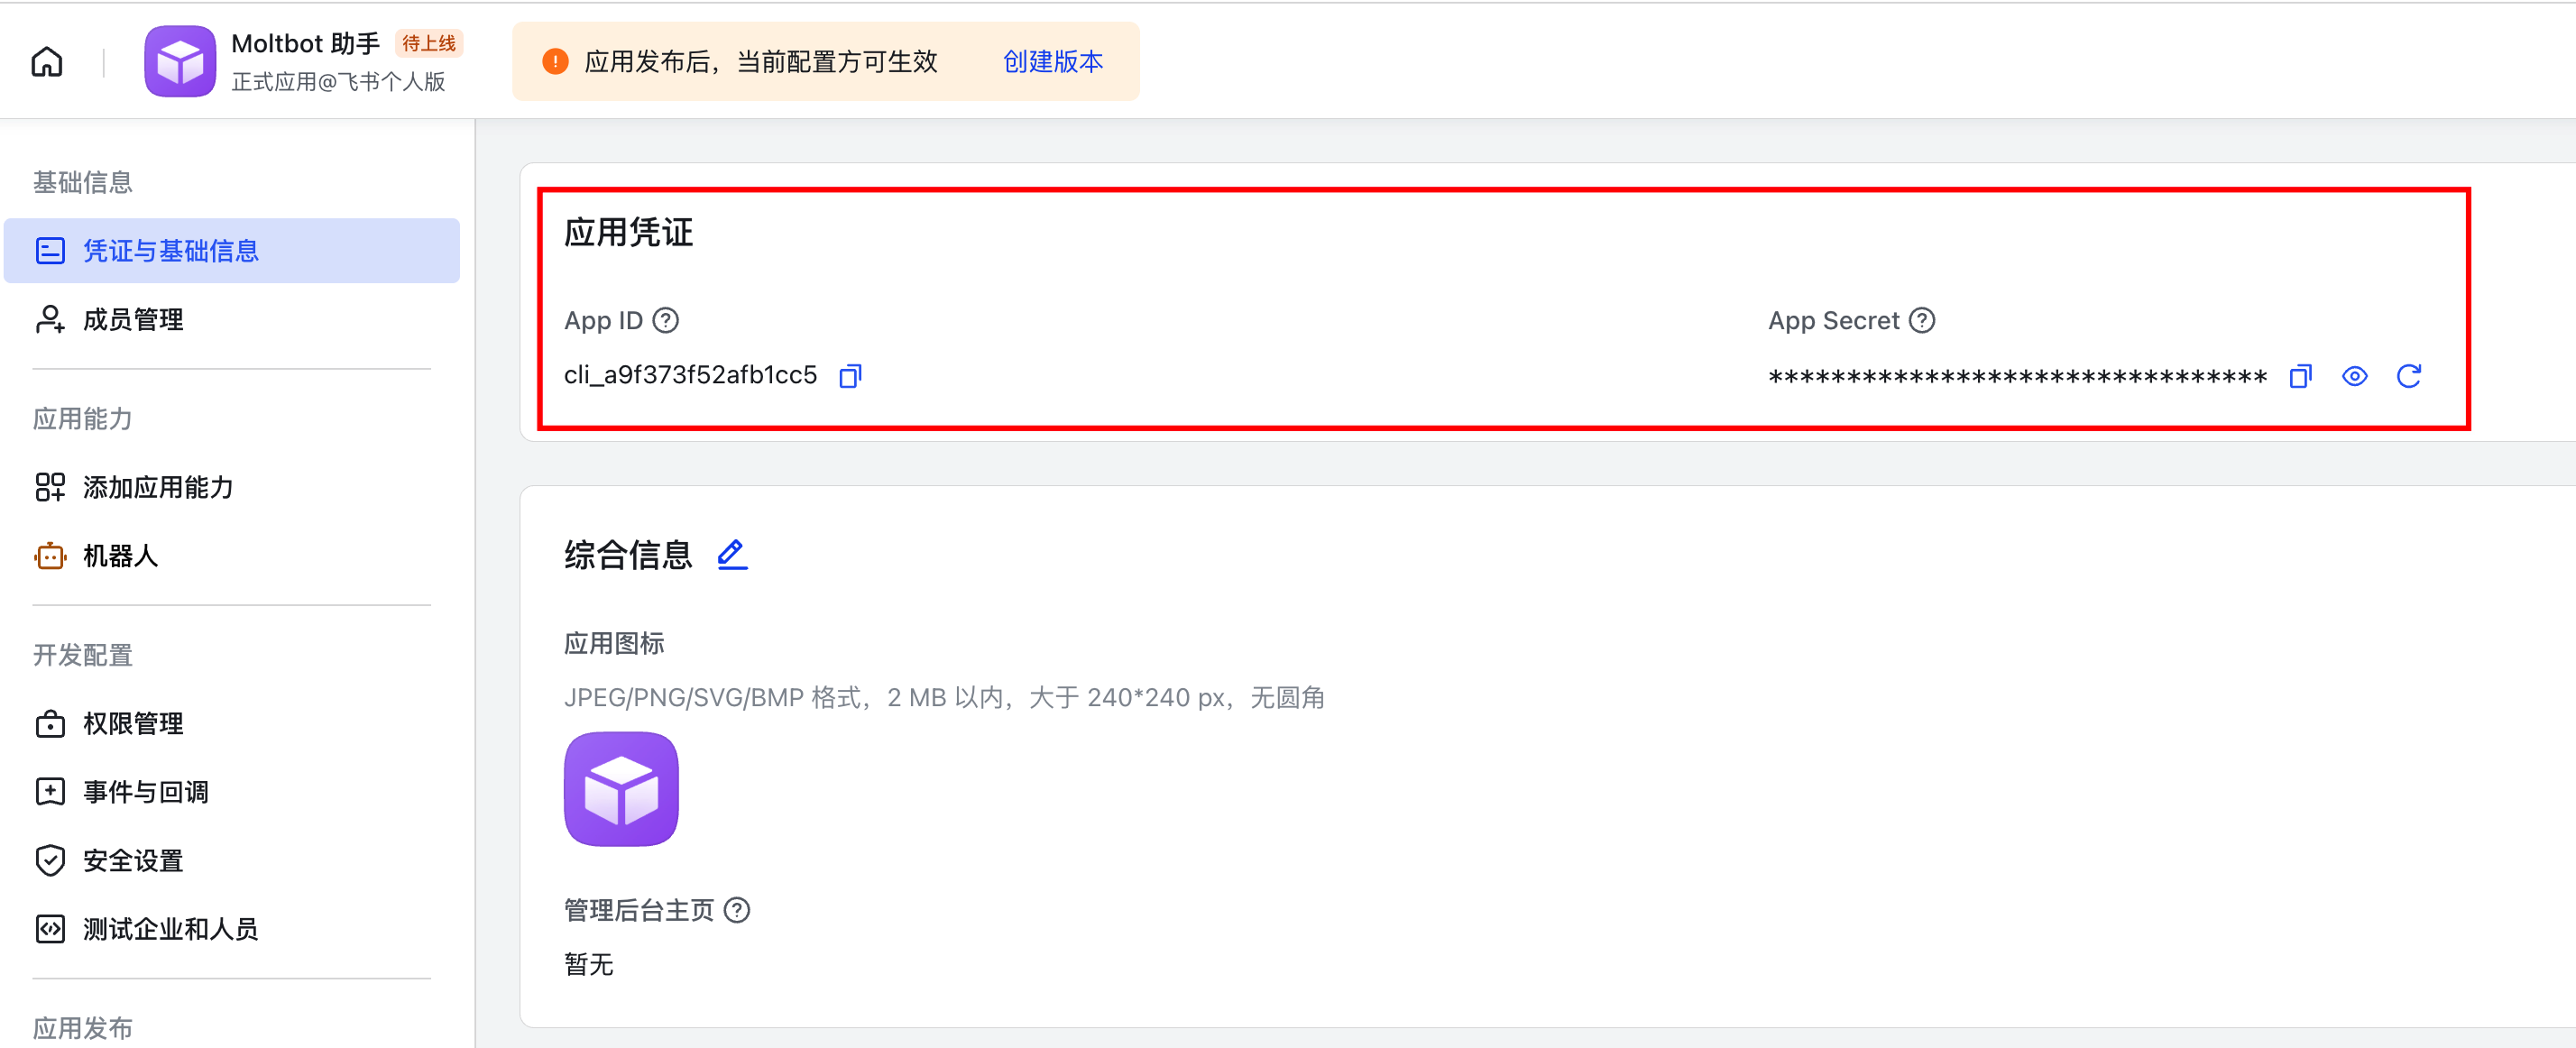Open the App Secret help tooltip
The image size is (2576, 1048).
tap(1922, 320)
